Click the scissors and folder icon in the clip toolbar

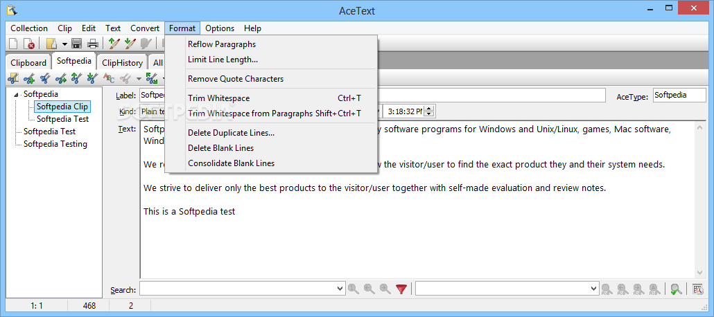13,78
